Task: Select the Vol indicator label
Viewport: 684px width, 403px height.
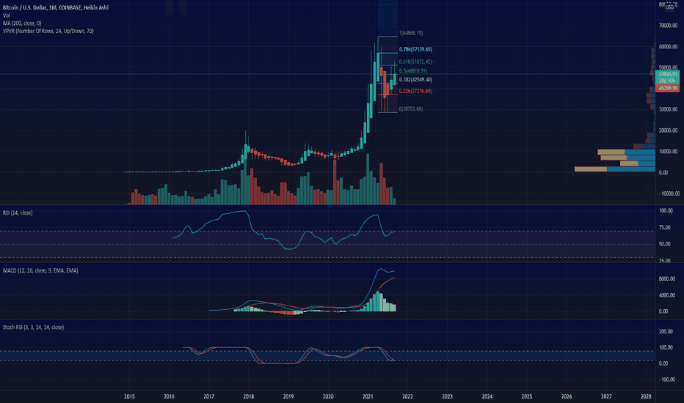Action: pos(6,15)
